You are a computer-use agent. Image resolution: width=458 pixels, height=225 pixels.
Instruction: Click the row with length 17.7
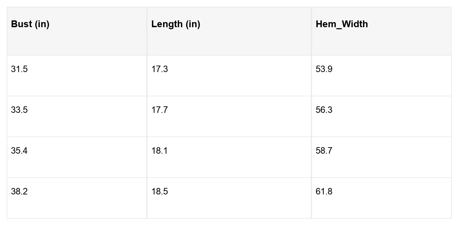coord(229,117)
